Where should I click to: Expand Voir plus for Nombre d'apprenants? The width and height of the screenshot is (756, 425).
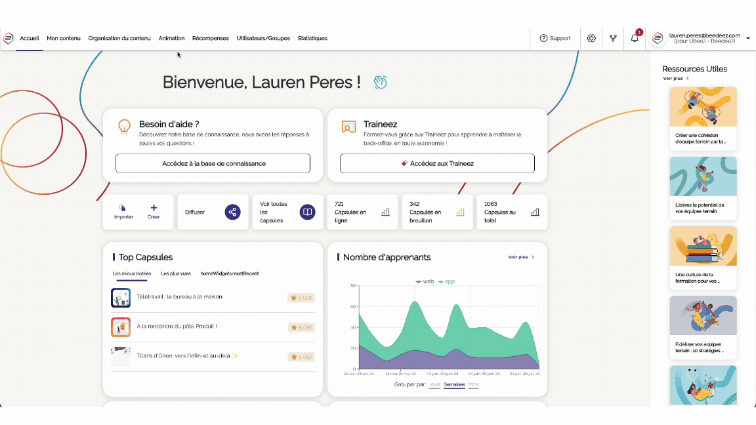pyautogui.click(x=520, y=257)
